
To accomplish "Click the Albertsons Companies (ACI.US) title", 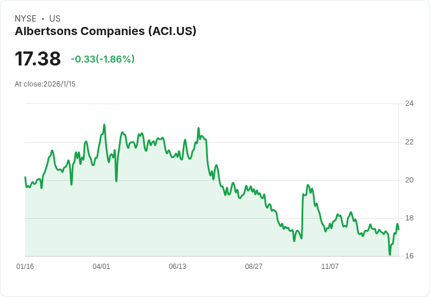I will point(106,32).
